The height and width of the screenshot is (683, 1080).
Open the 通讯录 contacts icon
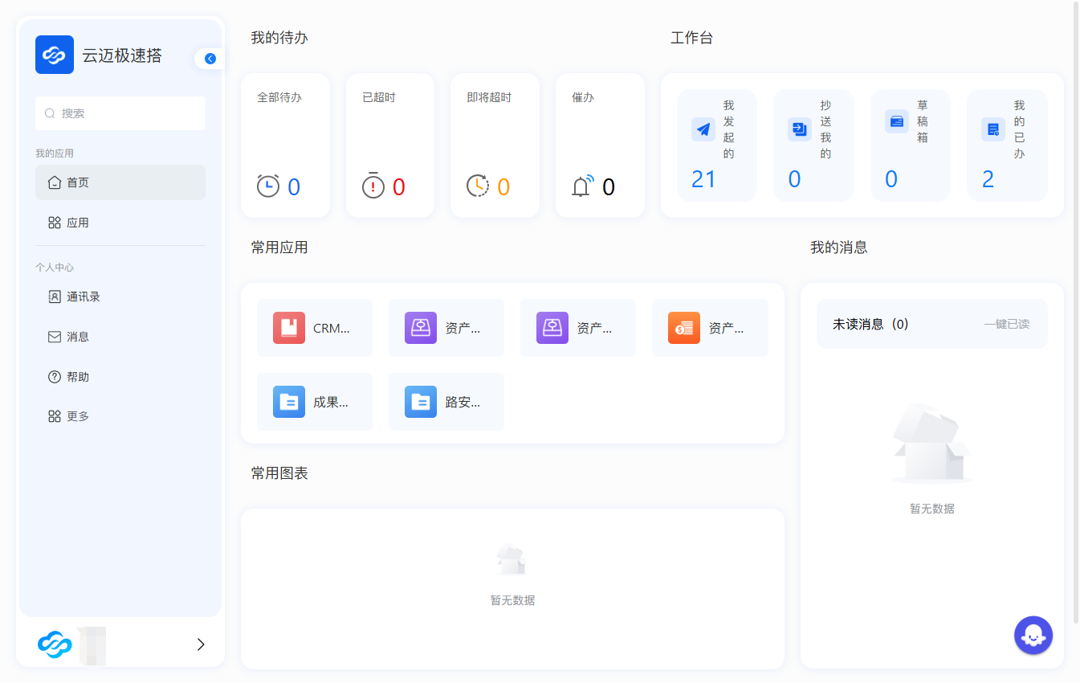55,297
